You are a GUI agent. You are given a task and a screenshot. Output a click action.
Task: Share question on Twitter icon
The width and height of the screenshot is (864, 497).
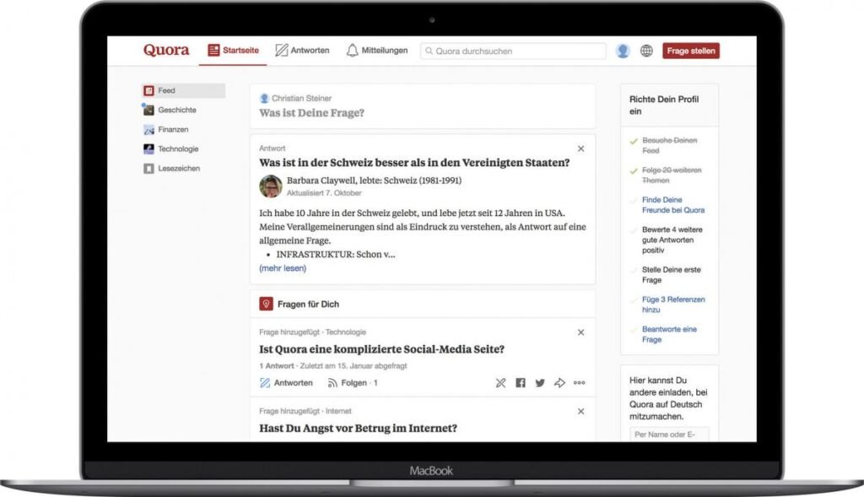click(540, 383)
